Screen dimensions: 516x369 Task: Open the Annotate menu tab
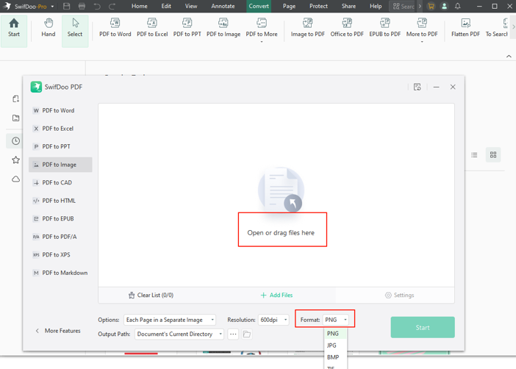pos(223,6)
